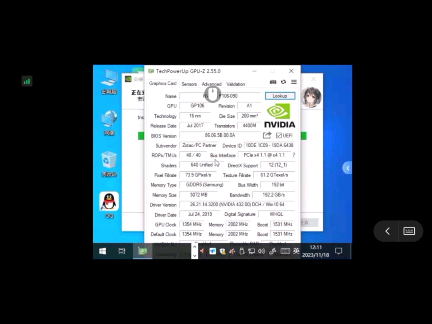
Task: Click the Bus Interface question mark
Action: click(x=294, y=155)
